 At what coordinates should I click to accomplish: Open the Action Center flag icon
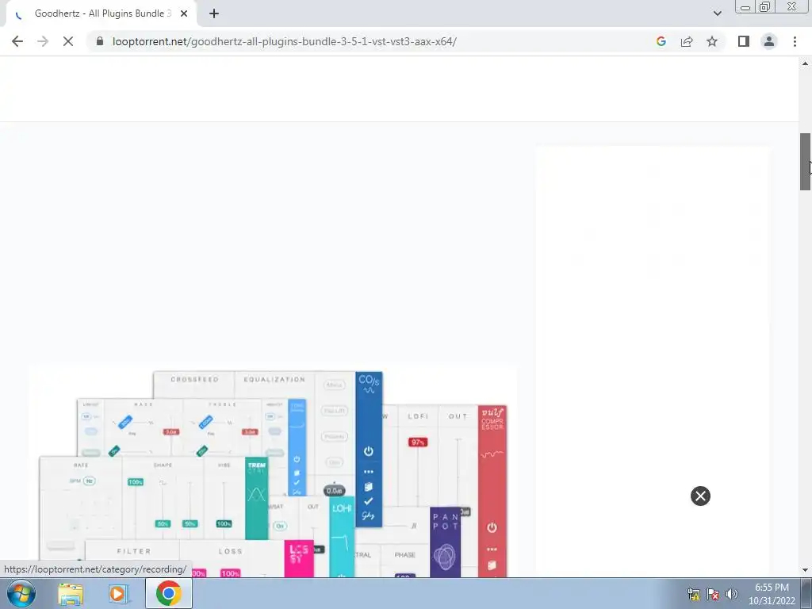713,594
